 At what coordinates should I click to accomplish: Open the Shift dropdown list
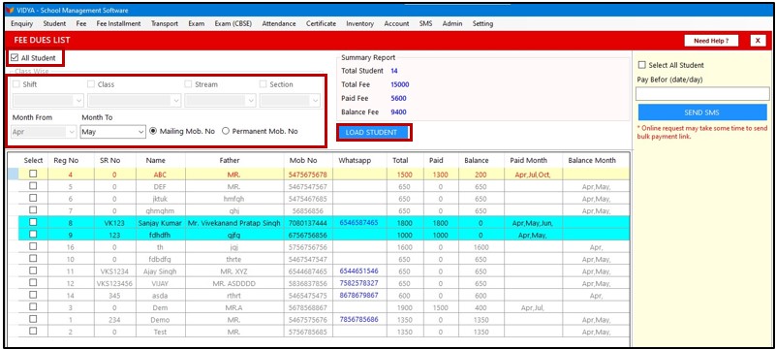pos(48,101)
